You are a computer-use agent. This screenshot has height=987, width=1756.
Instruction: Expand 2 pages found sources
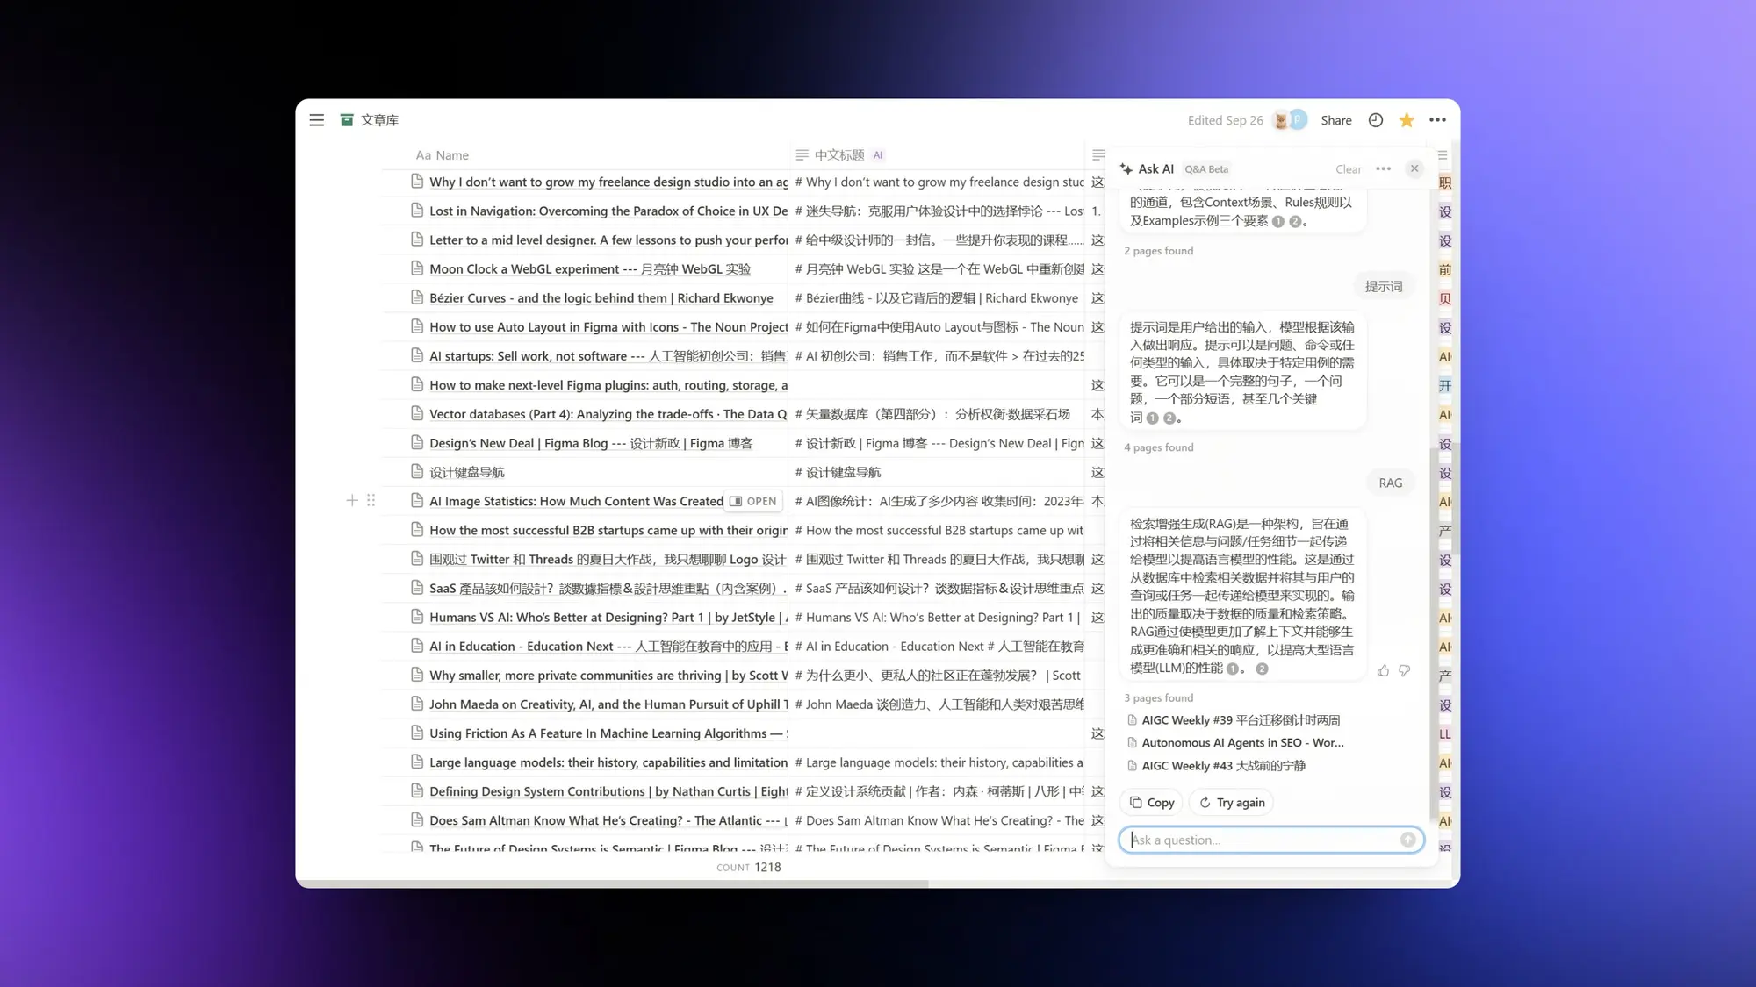tap(1158, 250)
